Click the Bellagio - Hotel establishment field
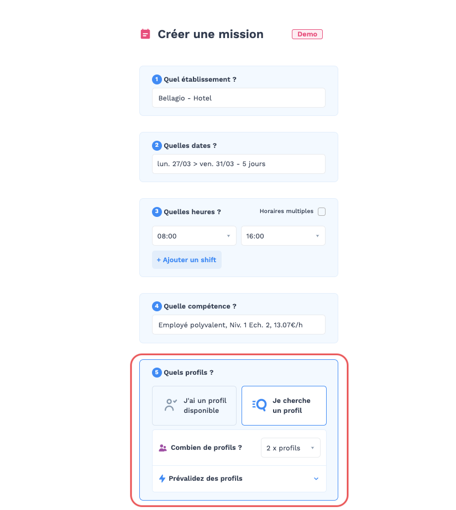 point(238,98)
